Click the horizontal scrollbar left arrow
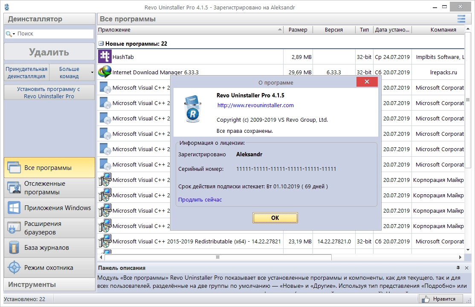Screen dimensions: 475x307 pyautogui.click(x=101, y=257)
